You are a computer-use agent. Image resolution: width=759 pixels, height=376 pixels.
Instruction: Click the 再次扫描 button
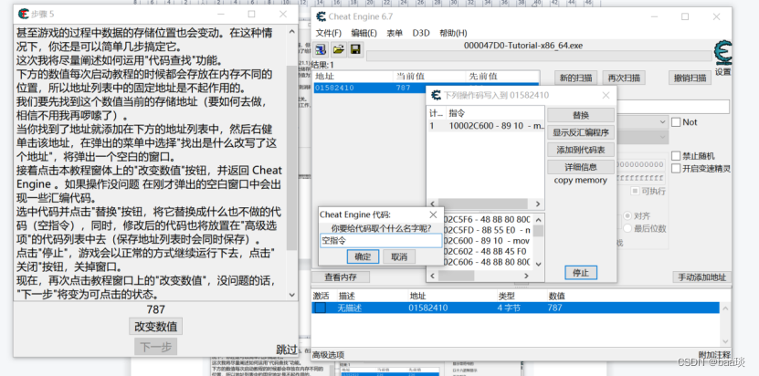point(624,78)
